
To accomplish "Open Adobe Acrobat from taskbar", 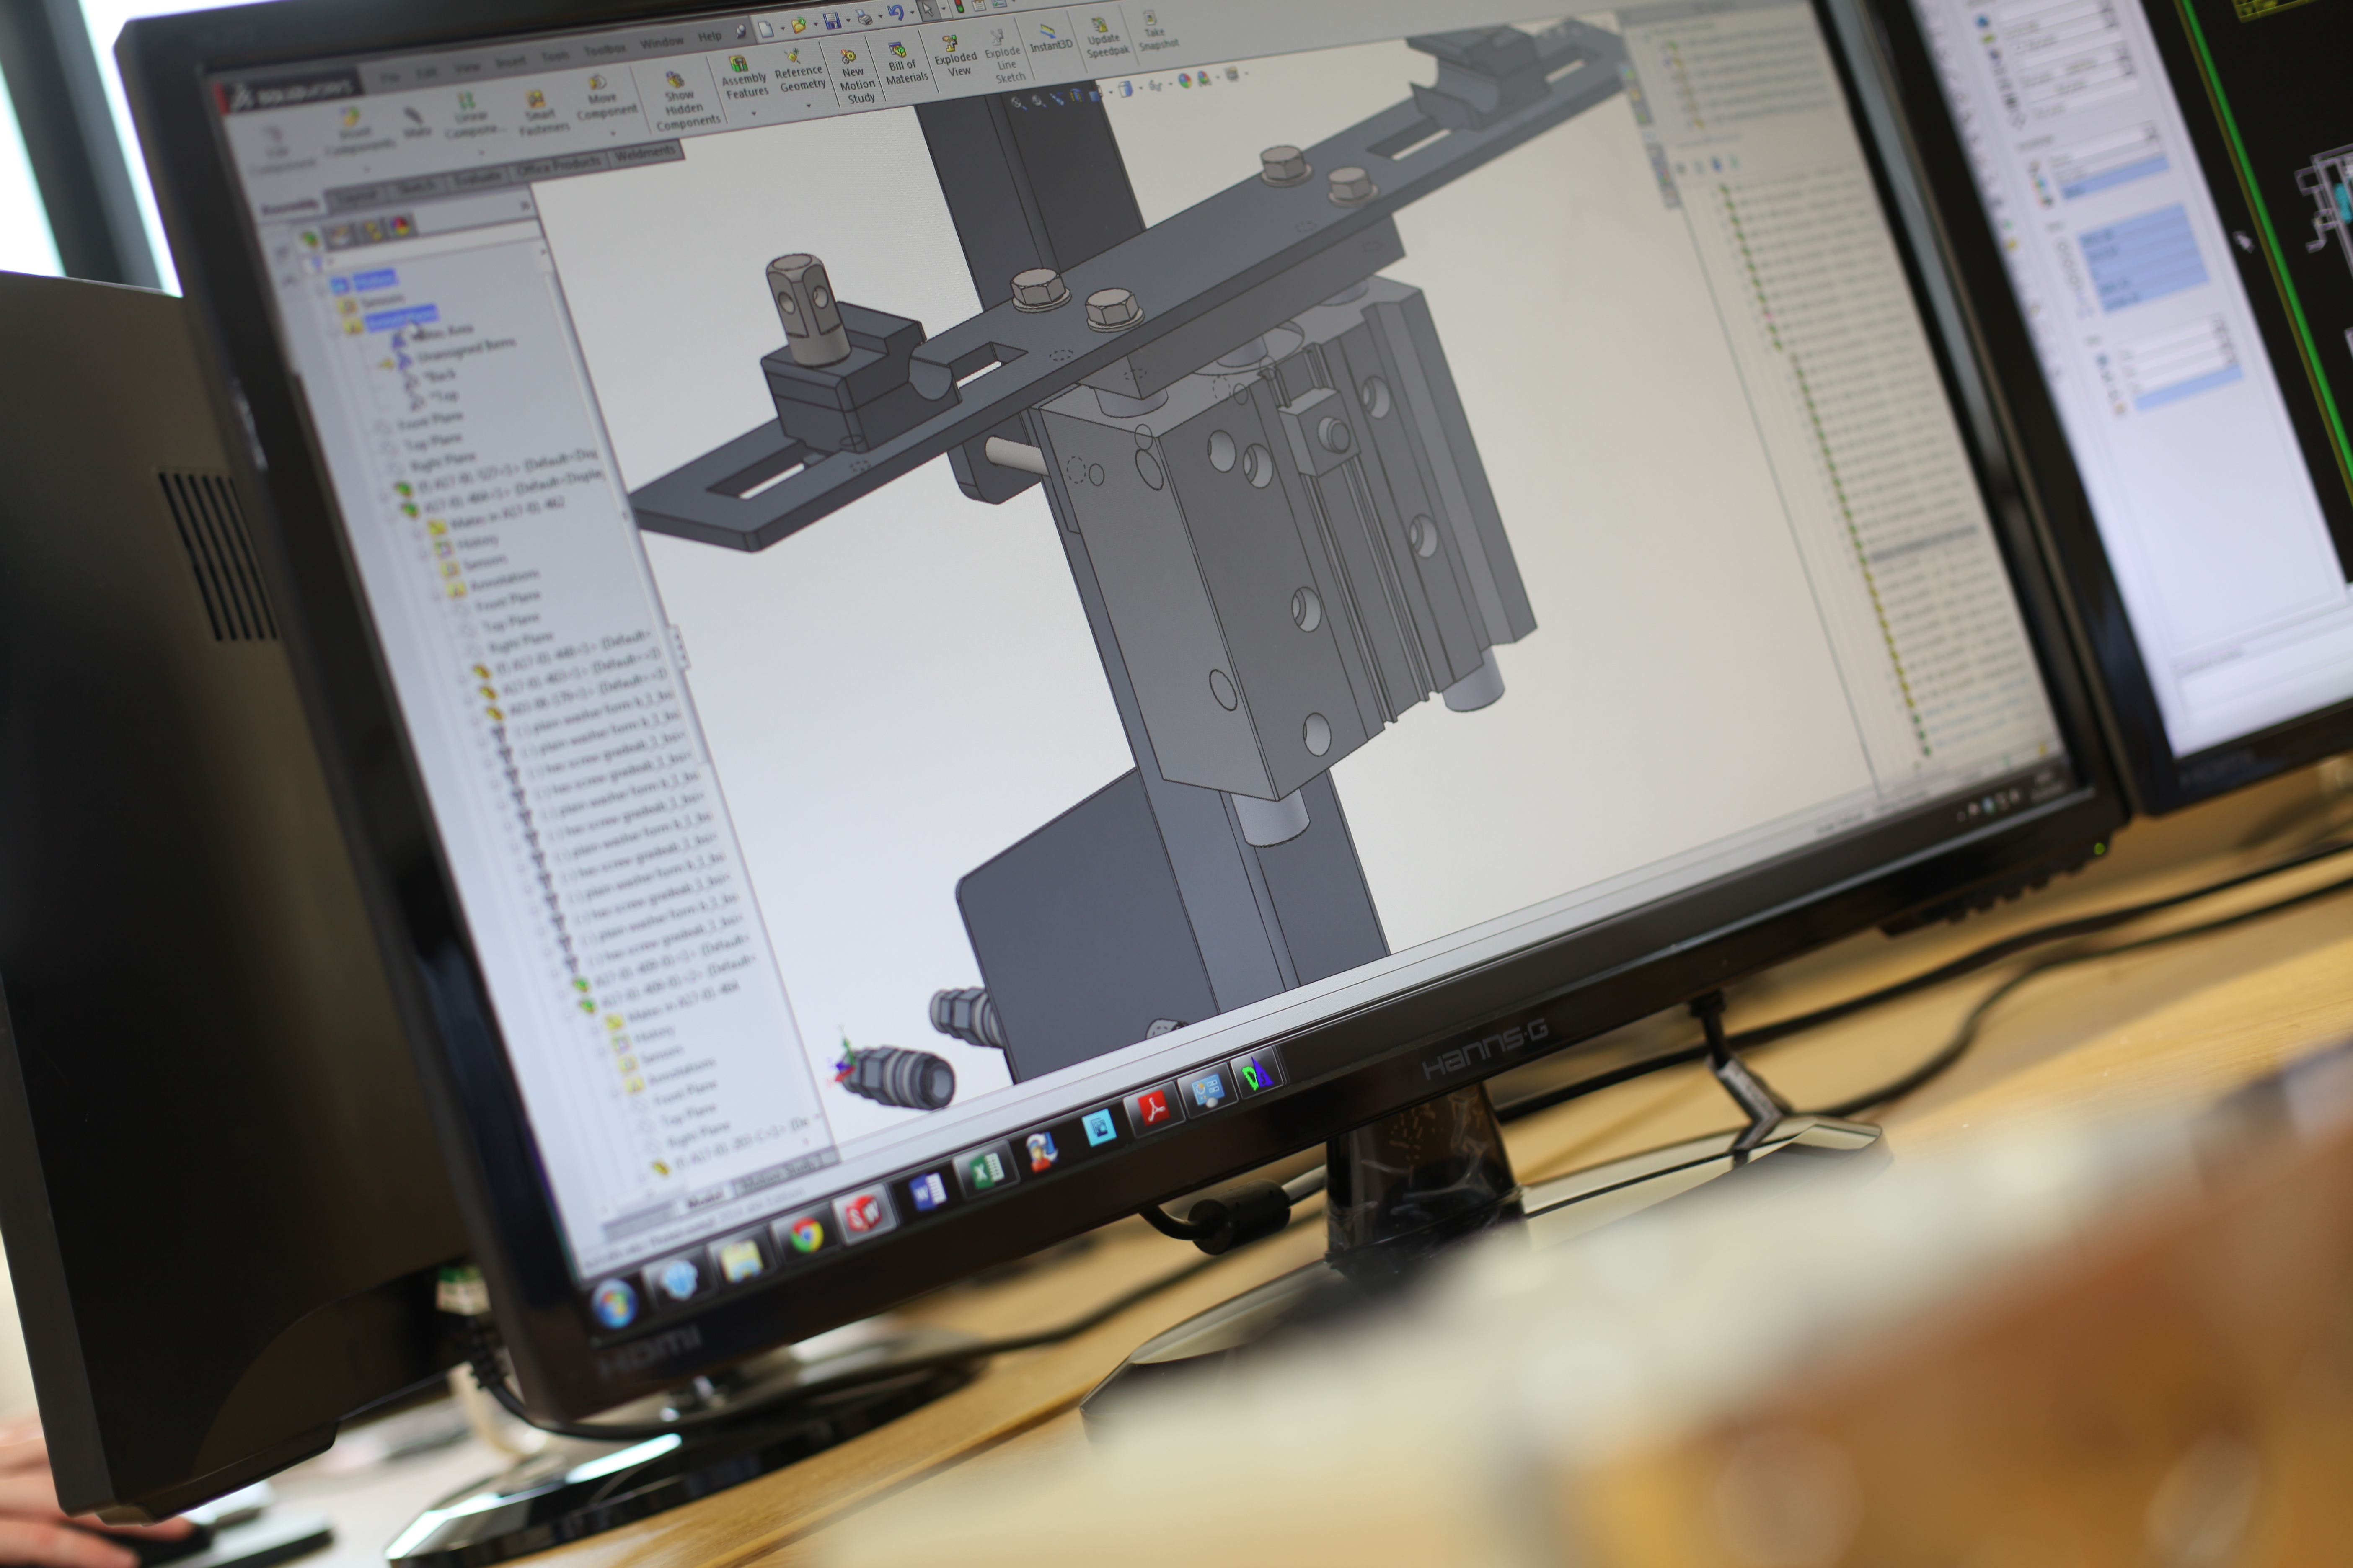I will pyautogui.click(x=1153, y=1108).
